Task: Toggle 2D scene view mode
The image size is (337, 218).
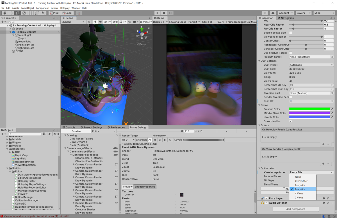Action: click(89, 22)
